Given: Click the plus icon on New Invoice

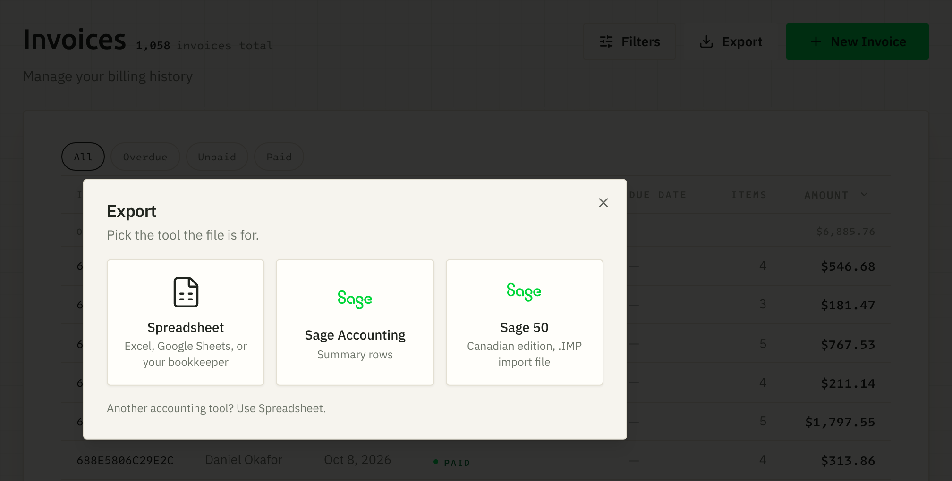Looking at the screenshot, I should point(816,41).
